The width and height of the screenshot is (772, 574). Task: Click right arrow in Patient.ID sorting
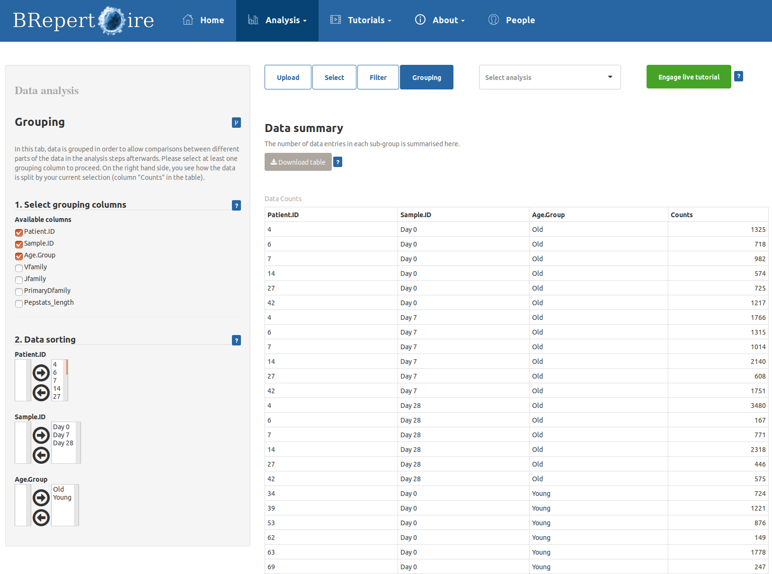41,373
